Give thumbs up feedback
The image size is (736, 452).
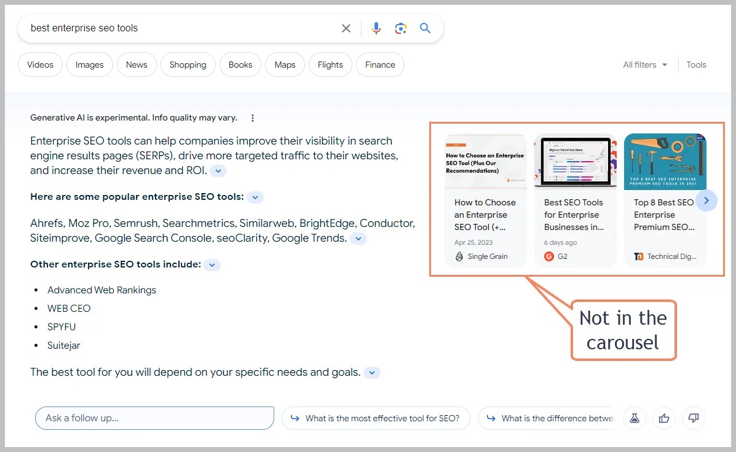(663, 418)
